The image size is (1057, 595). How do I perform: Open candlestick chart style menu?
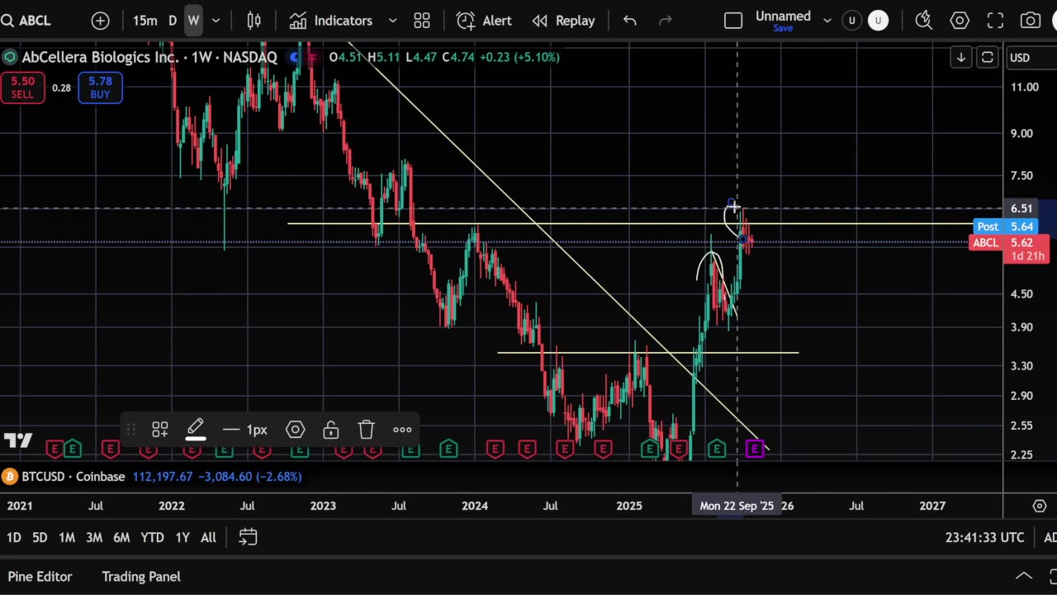(x=254, y=21)
